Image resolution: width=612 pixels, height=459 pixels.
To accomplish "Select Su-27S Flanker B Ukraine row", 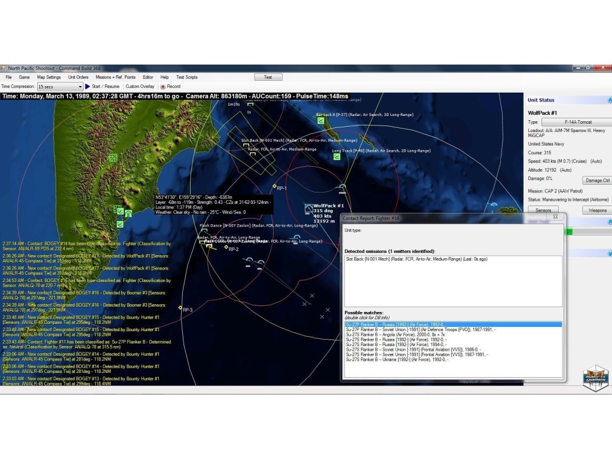I will [453, 359].
